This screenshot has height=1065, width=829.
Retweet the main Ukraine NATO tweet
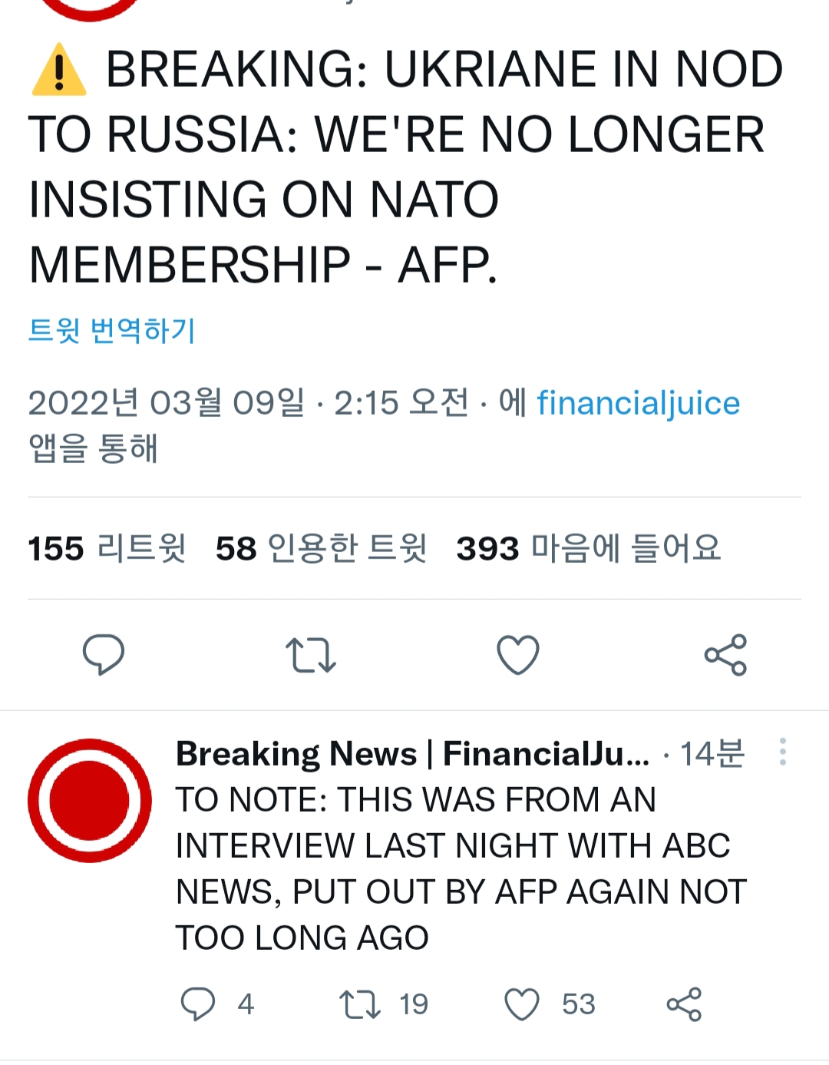coord(310,655)
